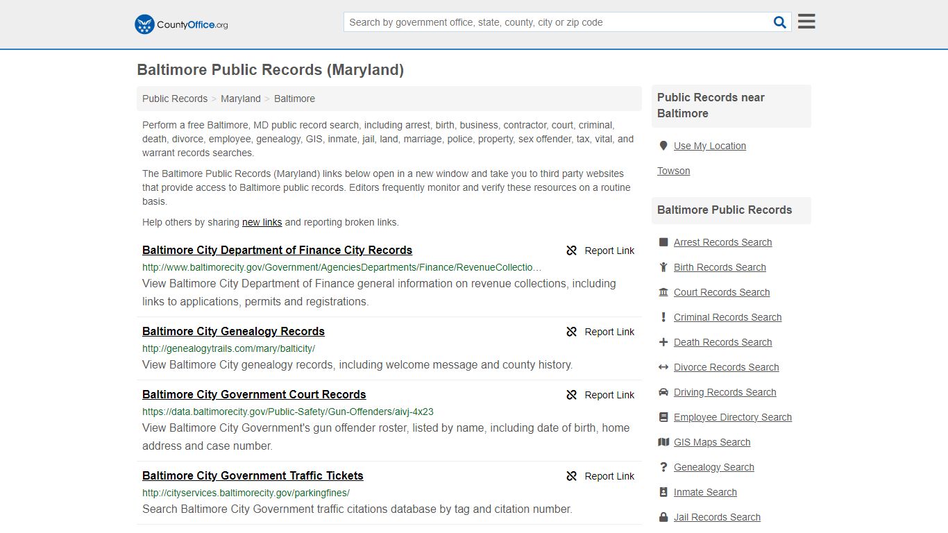Click the broken link icon for Department of Finance
This screenshot has width=948, height=533.
[x=572, y=251]
